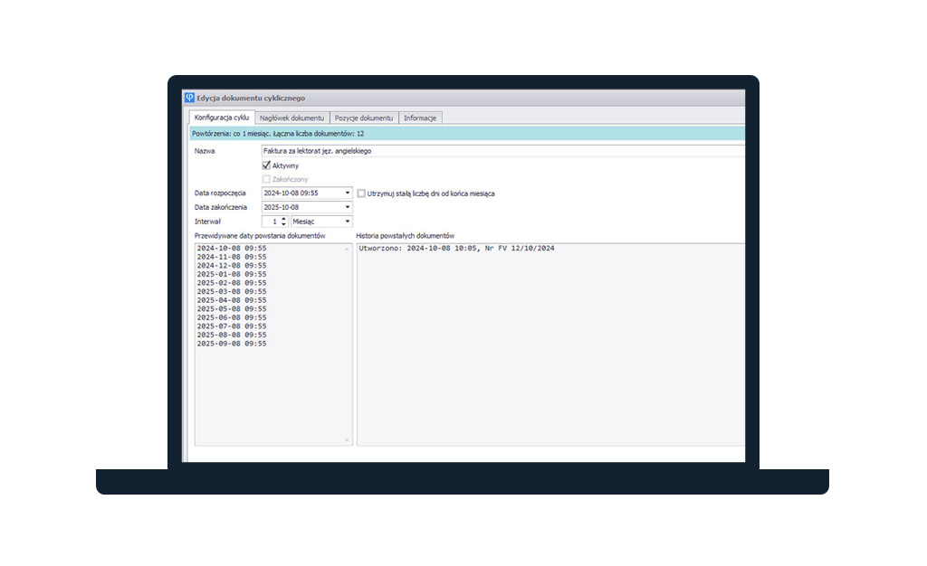Switch to the Konfiguracja cyklu tab
Image resolution: width=927 pixels, height=566 pixels.
(x=222, y=118)
